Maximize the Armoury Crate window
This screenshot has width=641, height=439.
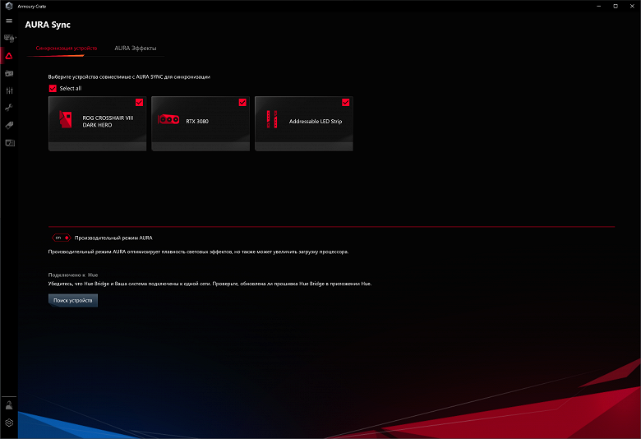click(616, 6)
